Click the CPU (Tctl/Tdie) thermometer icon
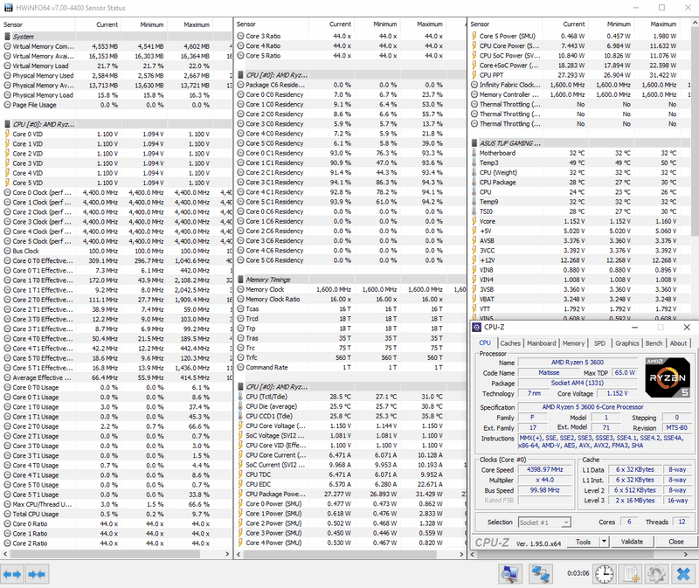699x588 pixels. coord(241,397)
